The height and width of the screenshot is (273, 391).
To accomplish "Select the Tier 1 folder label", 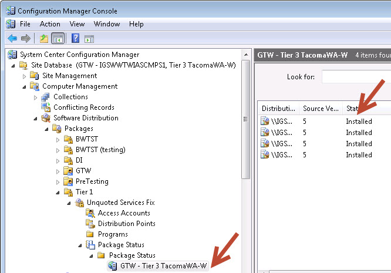I will (85, 192).
